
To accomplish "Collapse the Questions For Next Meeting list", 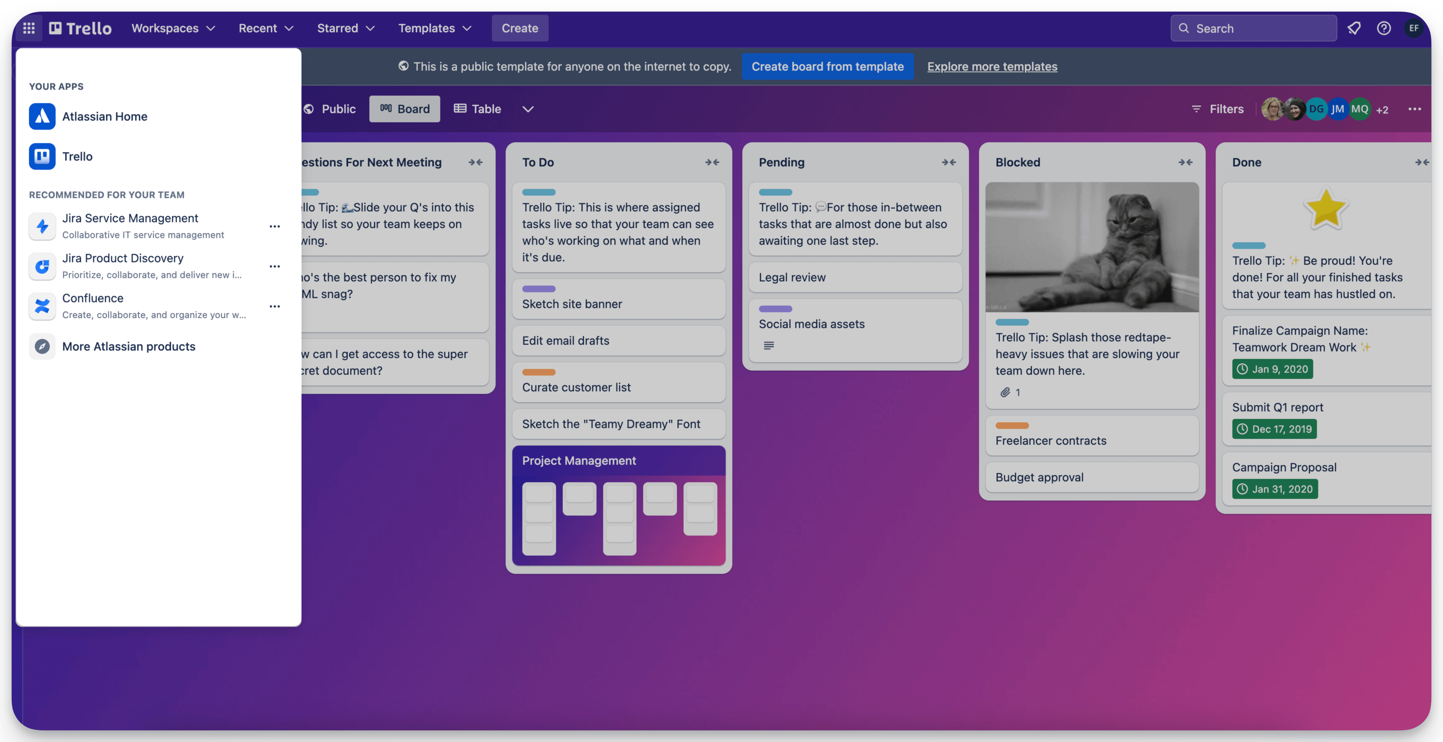I will [x=475, y=162].
